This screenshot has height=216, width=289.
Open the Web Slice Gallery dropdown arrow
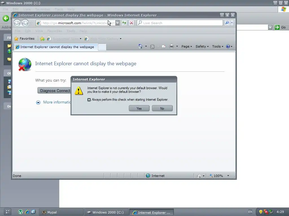pyautogui.click(x=121, y=39)
